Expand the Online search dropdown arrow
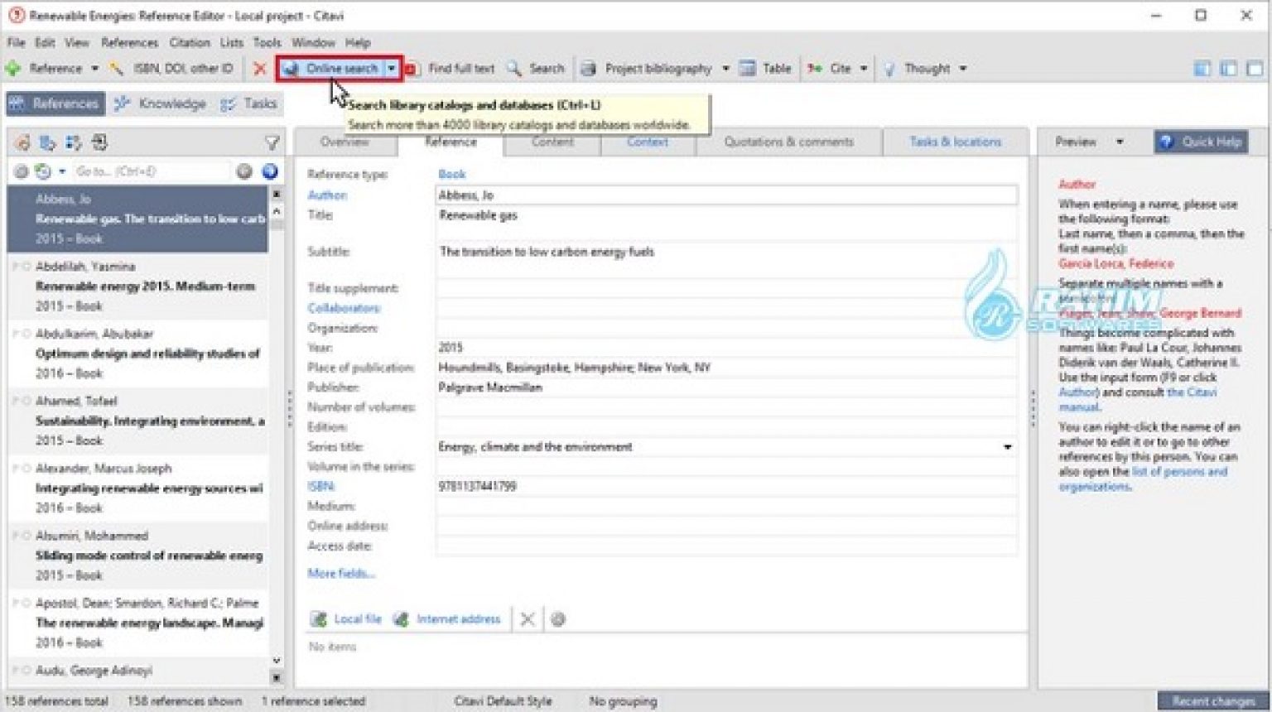The height and width of the screenshot is (712, 1272). coord(392,69)
